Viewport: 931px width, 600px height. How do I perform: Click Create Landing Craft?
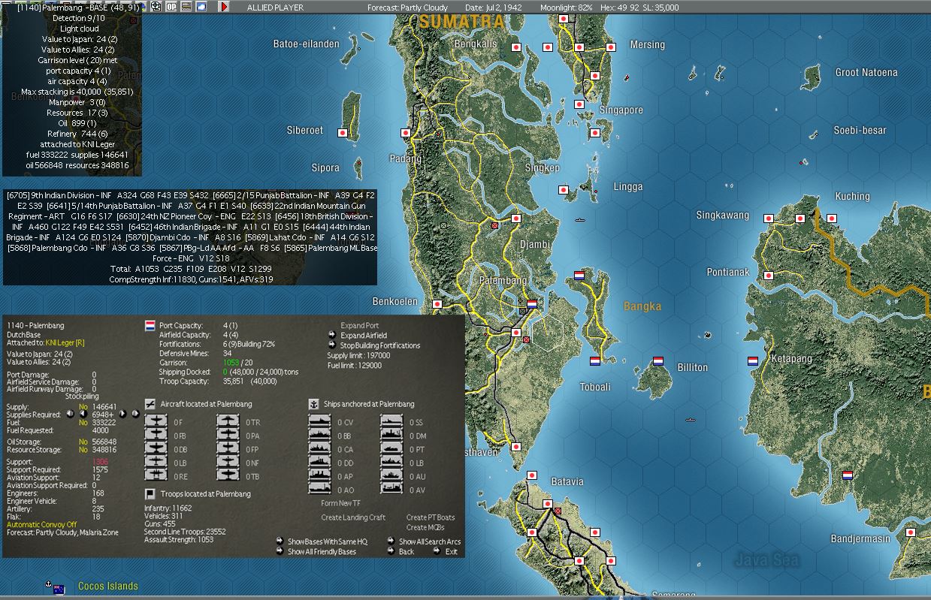point(353,517)
